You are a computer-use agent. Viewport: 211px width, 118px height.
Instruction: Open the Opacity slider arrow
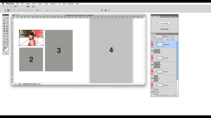tap(173, 36)
